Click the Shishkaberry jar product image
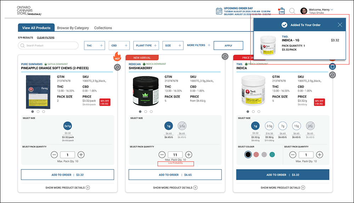The height and width of the screenshot is (203, 354). coord(145,91)
